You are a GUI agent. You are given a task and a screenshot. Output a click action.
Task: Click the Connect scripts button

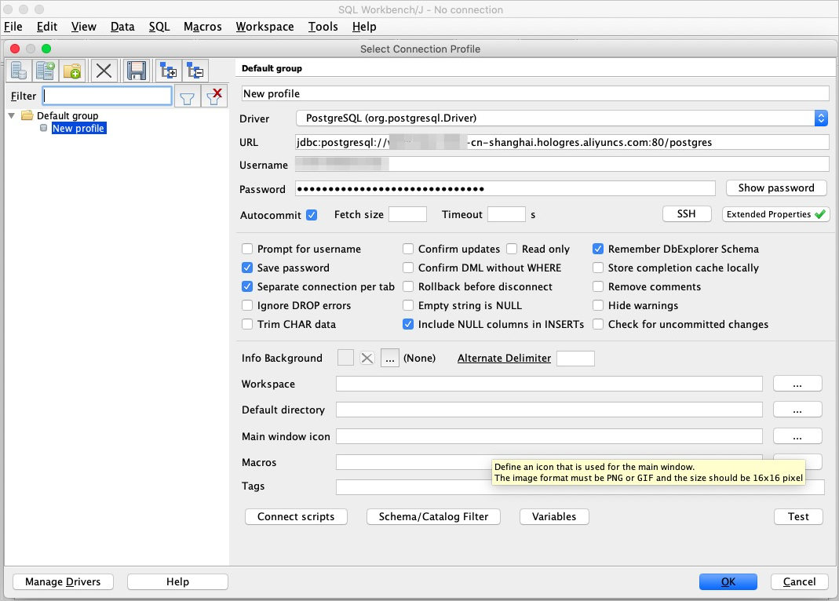296,516
